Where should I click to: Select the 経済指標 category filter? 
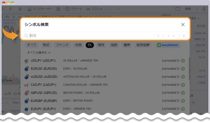(x=143, y=45)
